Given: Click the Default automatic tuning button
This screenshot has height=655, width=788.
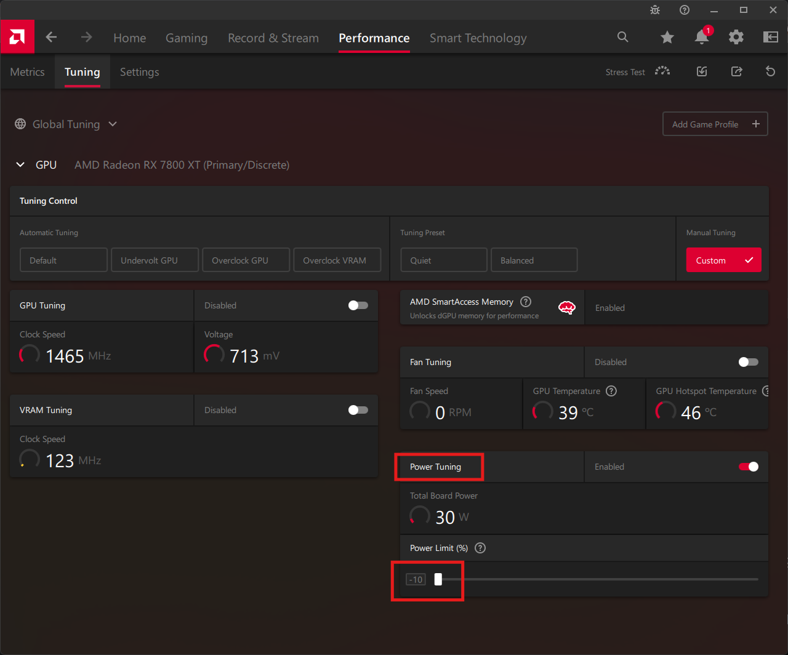Looking at the screenshot, I should (63, 260).
